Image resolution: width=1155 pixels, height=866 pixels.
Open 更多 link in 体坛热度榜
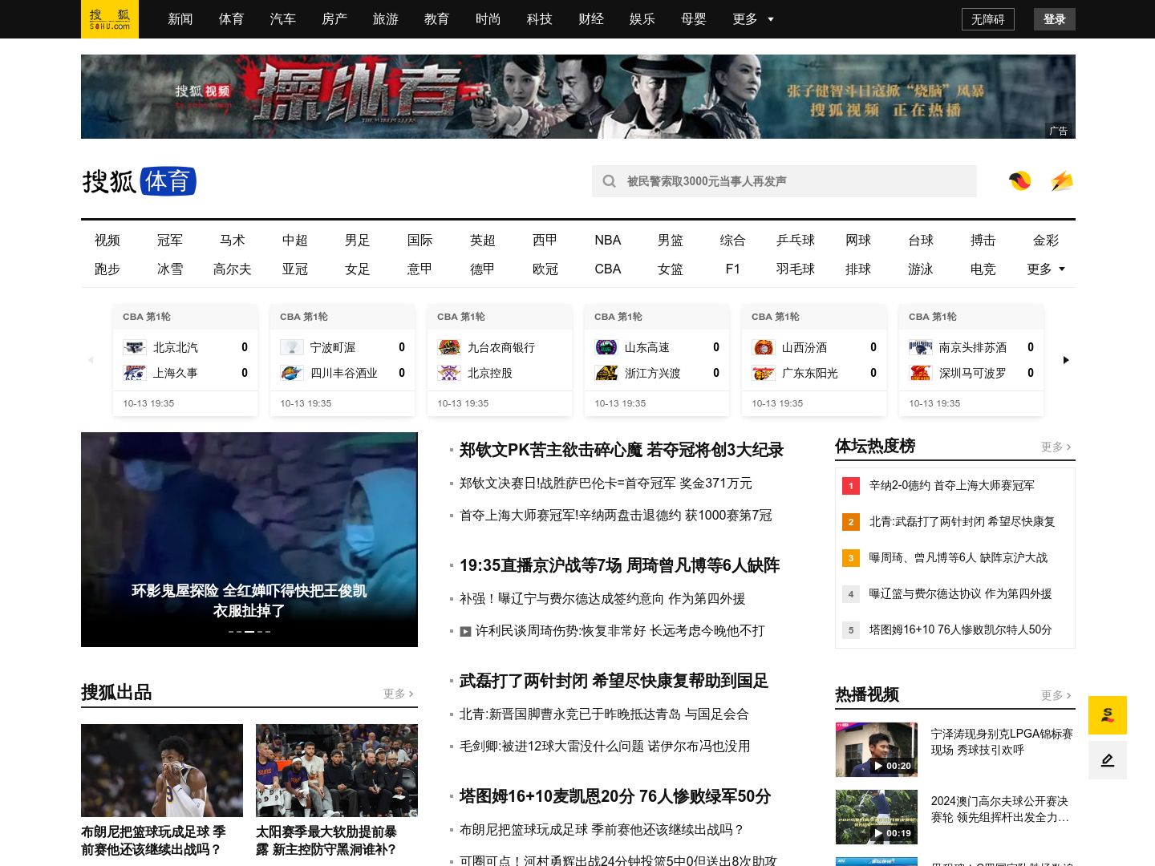1056,447
